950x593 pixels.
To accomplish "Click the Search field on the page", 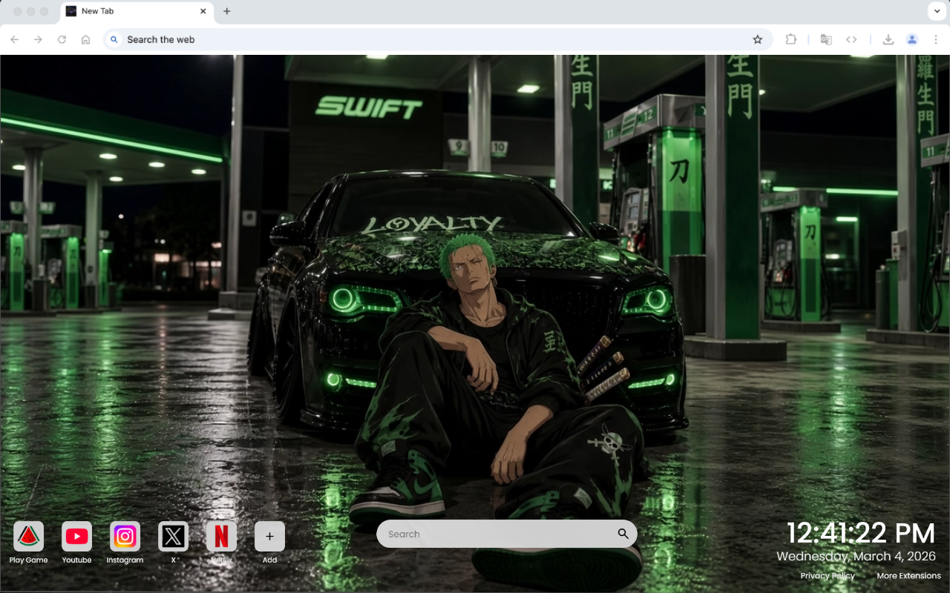I will tap(507, 534).
